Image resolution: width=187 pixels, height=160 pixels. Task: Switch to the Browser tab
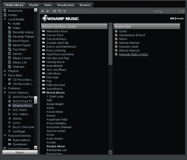click(x=85, y=5)
